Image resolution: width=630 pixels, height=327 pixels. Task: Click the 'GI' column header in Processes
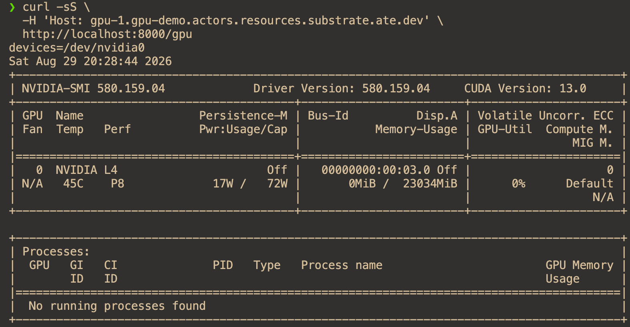[x=76, y=265]
